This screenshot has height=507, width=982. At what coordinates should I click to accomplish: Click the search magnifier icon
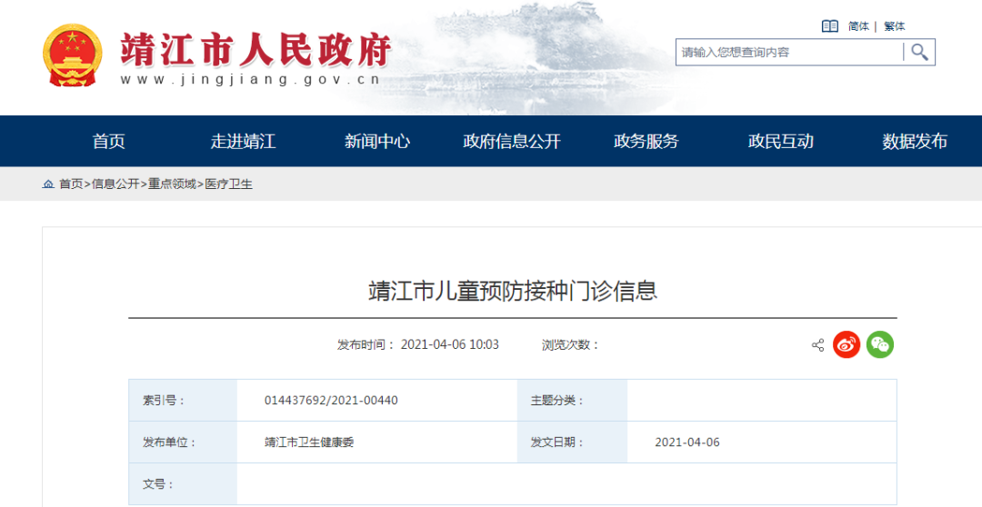pyautogui.click(x=918, y=52)
